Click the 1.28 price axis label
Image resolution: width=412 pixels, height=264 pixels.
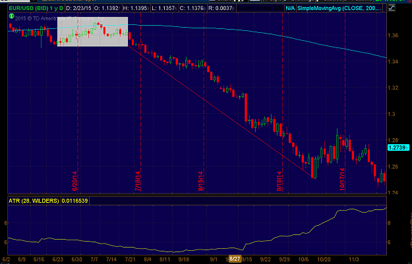coord(393,140)
